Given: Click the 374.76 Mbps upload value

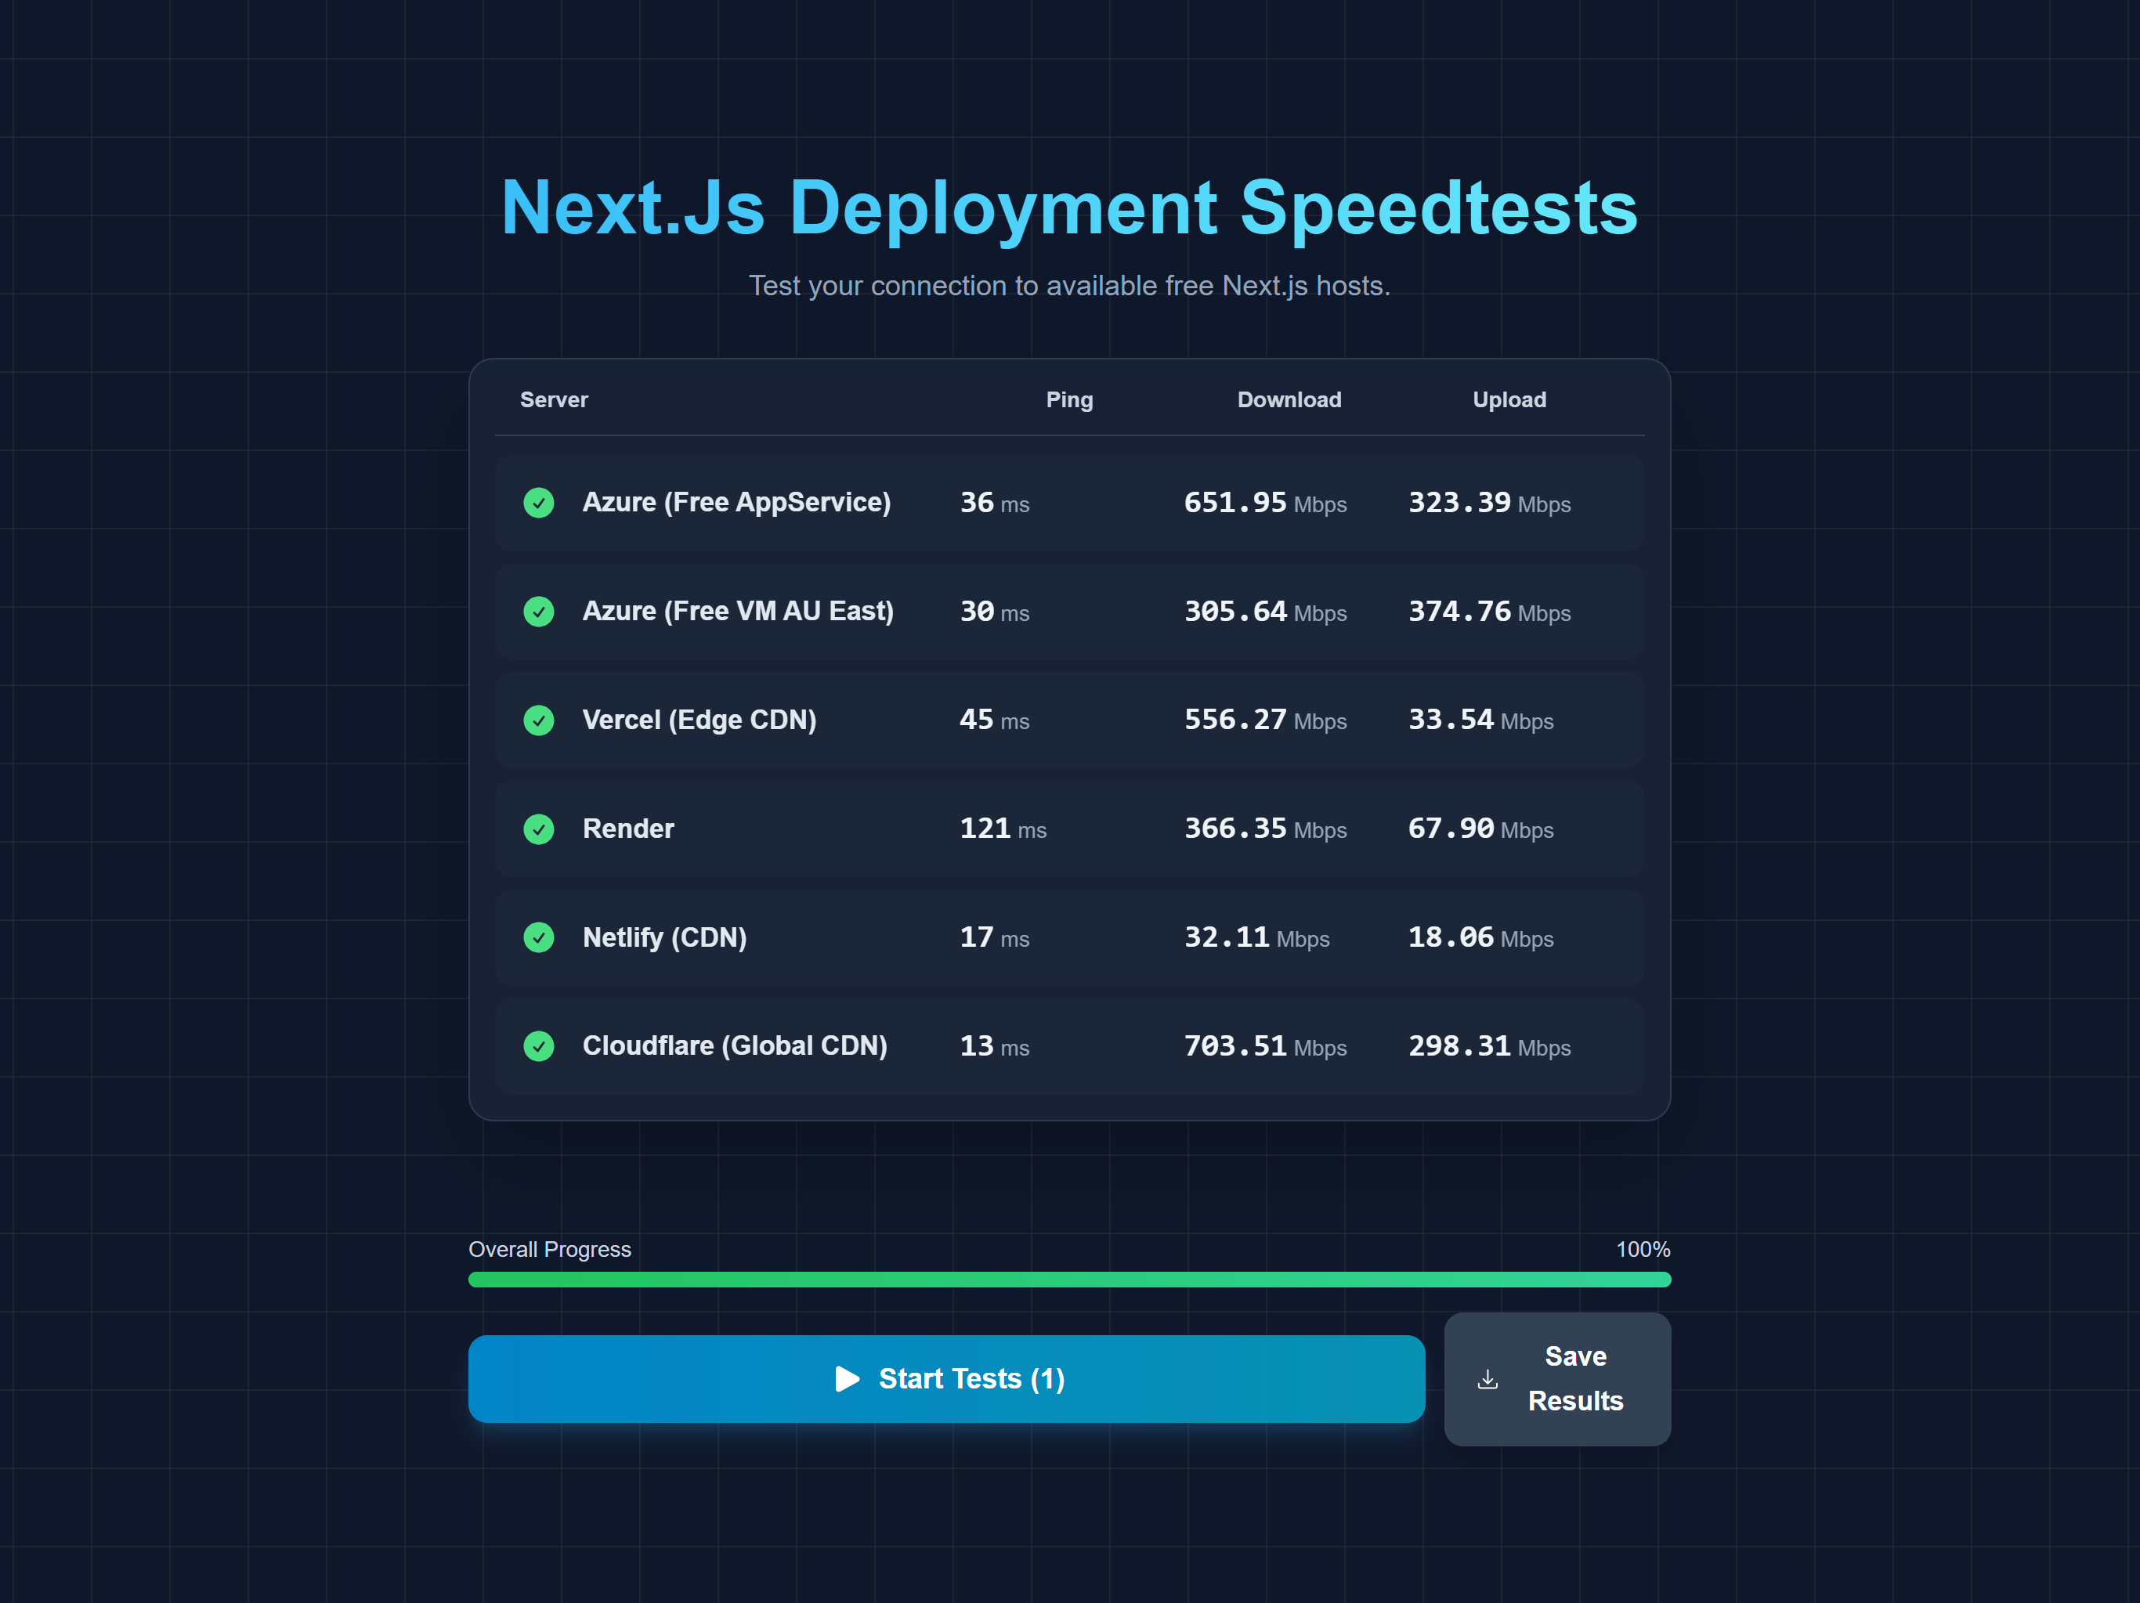Looking at the screenshot, I should (x=1490, y=612).
